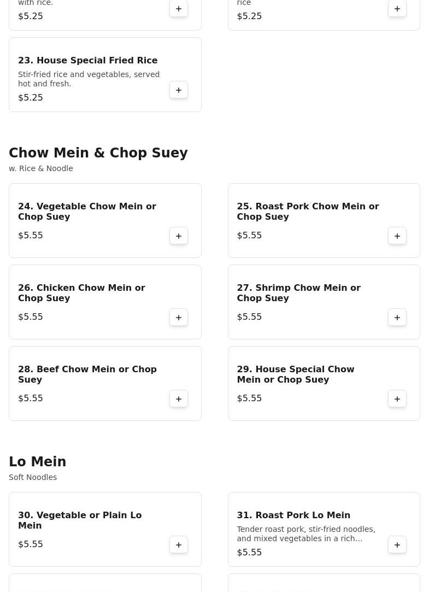The height and width of the screenshot is (592, 429).
Task: Click the Chow Mein & Chop Suey heading
Action: point(98,153)
